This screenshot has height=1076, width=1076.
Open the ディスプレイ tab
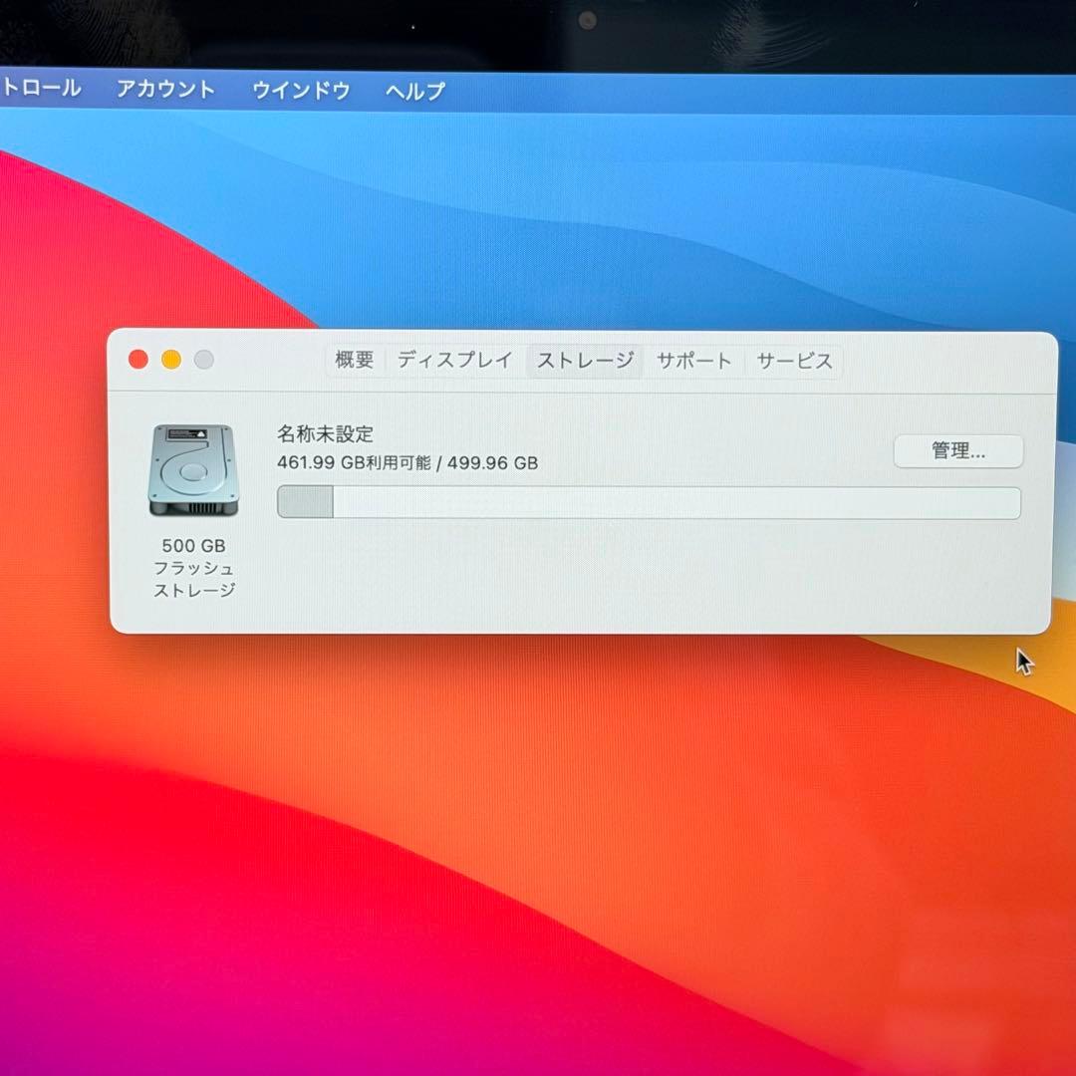click(x=453, y=361)
